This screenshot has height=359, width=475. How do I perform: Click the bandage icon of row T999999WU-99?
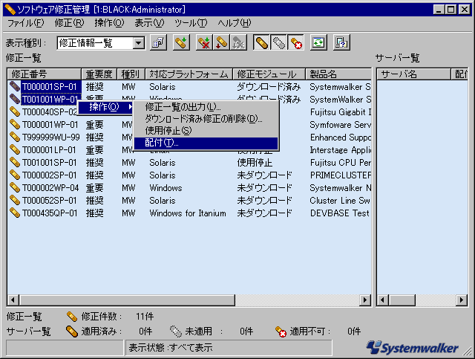point(15,138)
